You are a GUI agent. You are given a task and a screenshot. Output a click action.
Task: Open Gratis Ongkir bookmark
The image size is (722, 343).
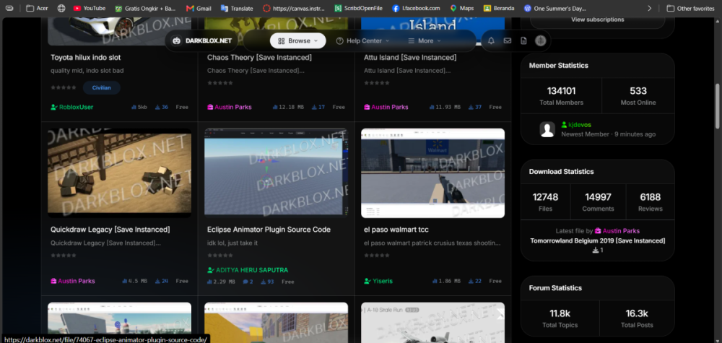pos(146,8)
